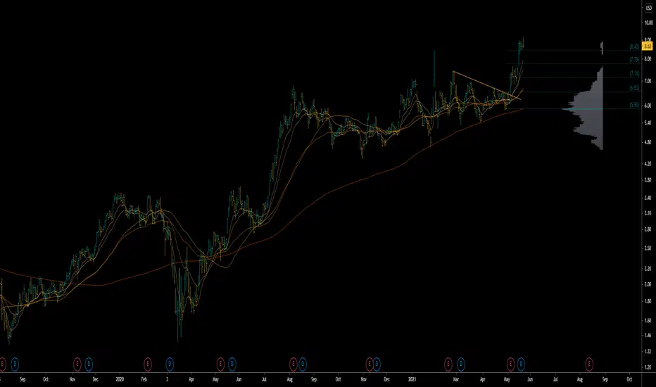Click the yellow 8.68 current price label
The width and height of the screenshot is (656, 387).
[648, 46]
